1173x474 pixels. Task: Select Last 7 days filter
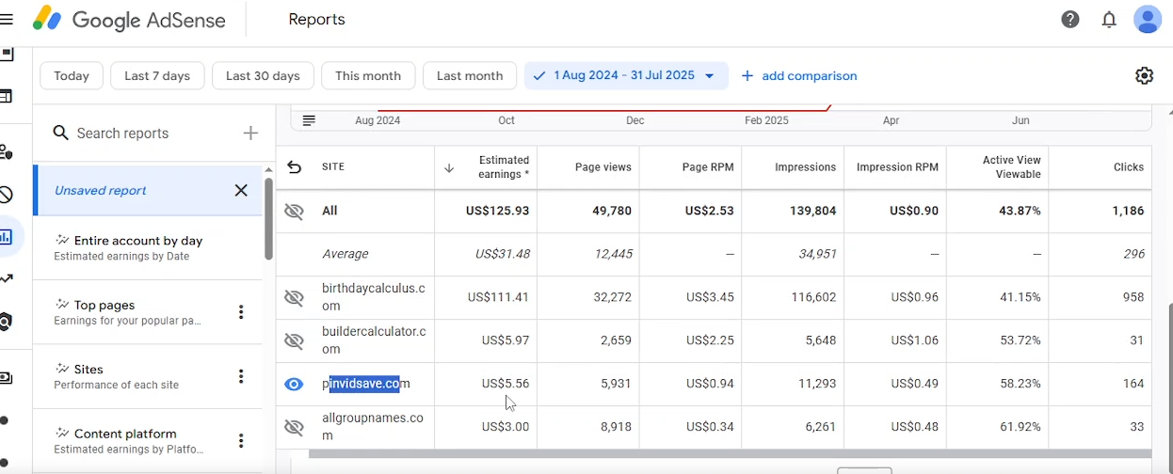tap(157, 75)
